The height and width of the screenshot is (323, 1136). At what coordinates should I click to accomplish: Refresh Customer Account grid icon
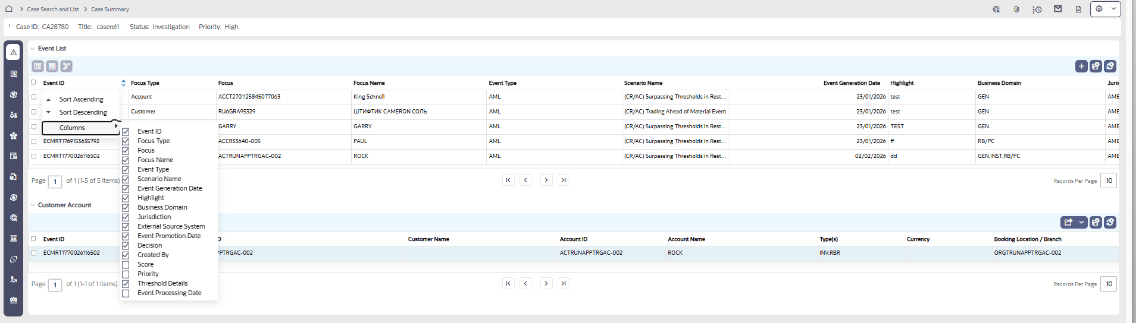pyautogui.click(x=1110, y=222)
